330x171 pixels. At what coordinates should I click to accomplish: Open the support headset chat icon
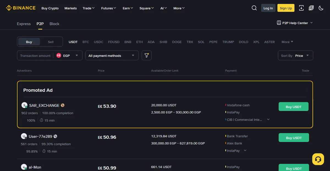(x=318, y=159)
